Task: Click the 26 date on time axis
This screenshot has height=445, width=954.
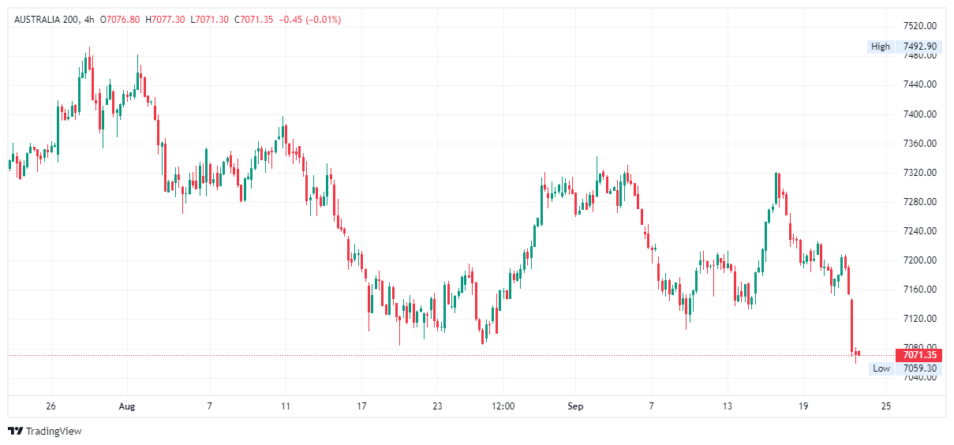Action: click(x=51, y=406)
